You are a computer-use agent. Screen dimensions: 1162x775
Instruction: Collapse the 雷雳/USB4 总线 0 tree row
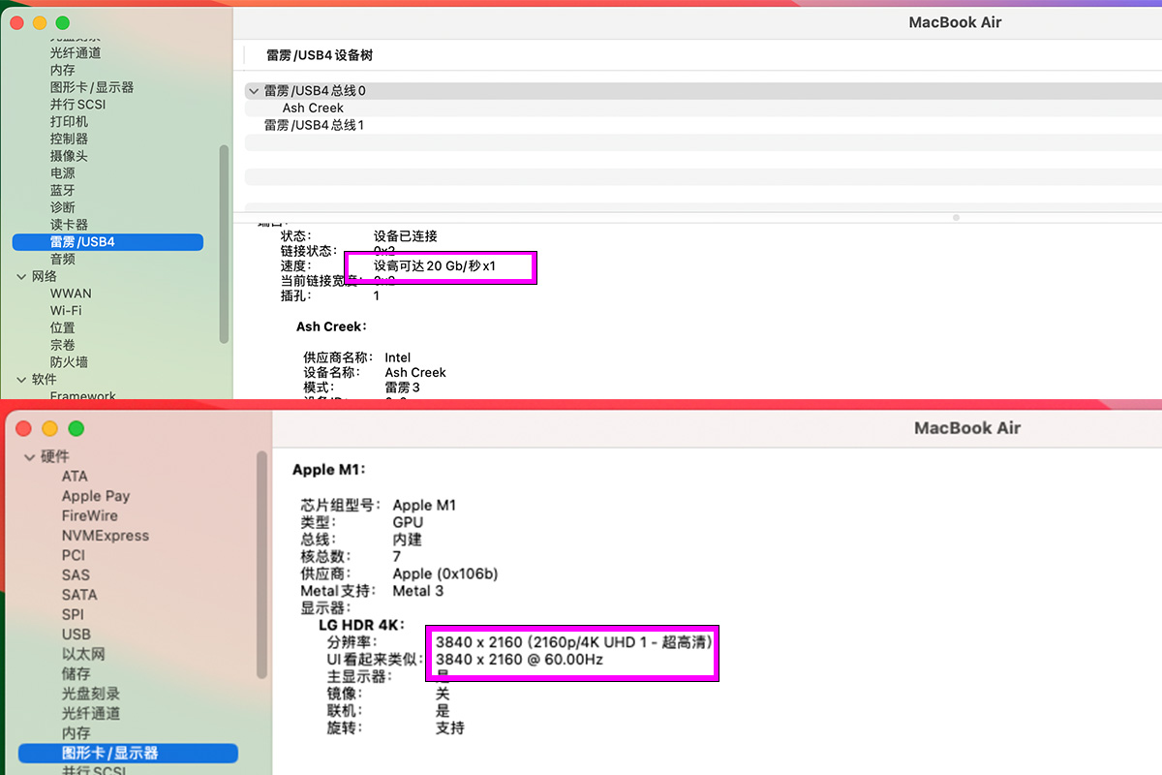click(x=254, y=91)
